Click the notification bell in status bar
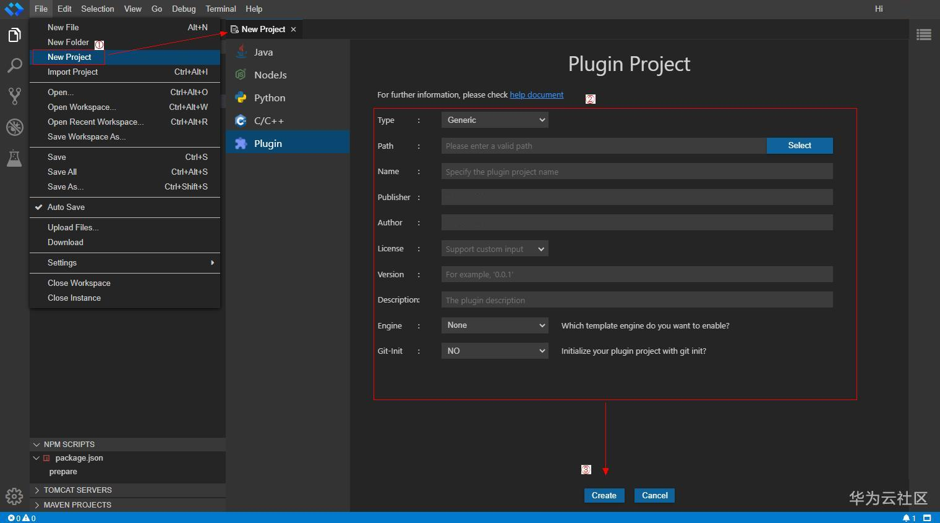Image resolution: width=940 pixels, height=523 pixels. [x=906, y=518]
